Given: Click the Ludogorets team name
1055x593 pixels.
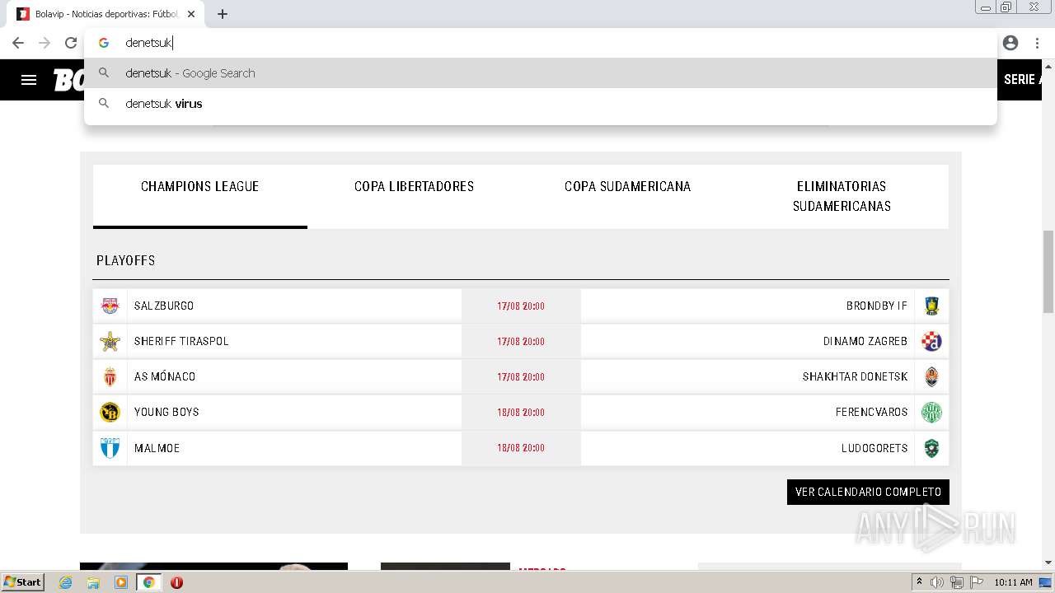Looking at the screenshot, I should click(x=874, y=448).
